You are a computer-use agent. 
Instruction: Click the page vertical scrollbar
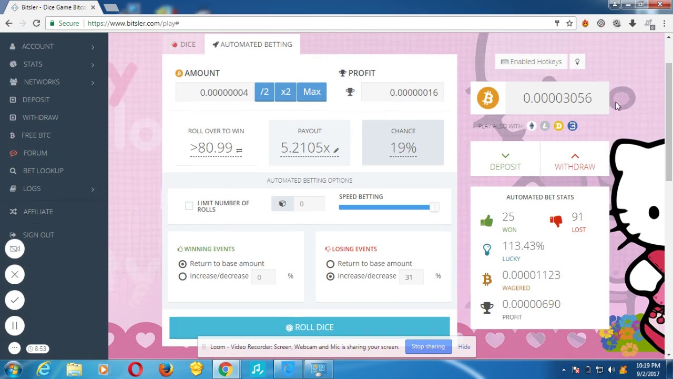[x=669, y=121]
